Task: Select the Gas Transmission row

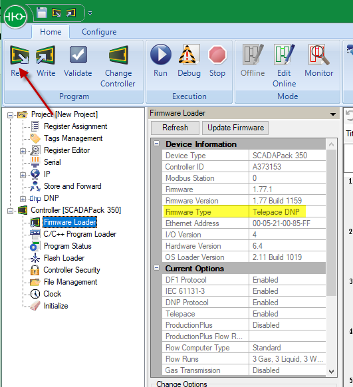Action: click(244, 370)
